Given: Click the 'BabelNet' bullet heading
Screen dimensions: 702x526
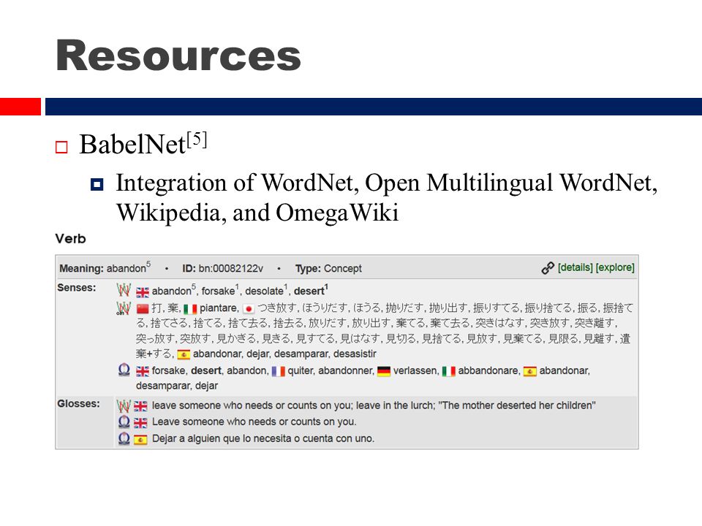Looking at the screenshot, I should click(143, 144).
